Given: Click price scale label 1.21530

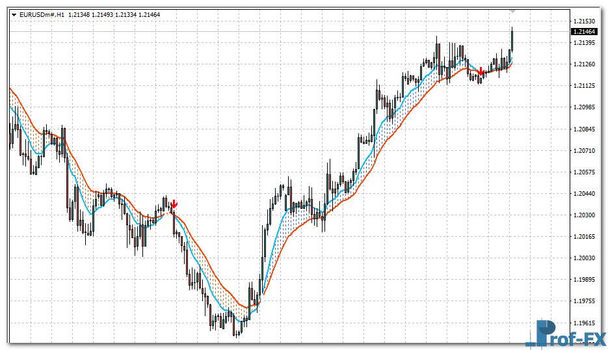Looking at the screenshot, I should coord(585,21).
